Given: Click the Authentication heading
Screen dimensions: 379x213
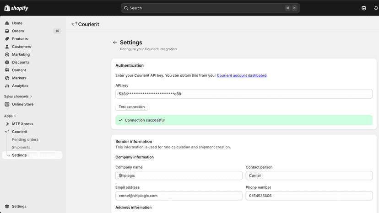Looking at the screenshot, I should pos(130,65).
